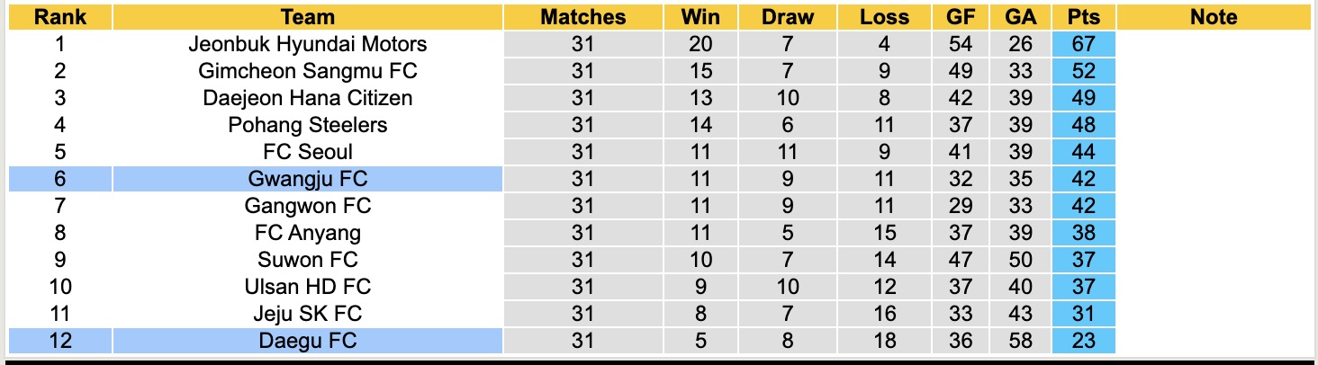The height and width of the screenshot is (365, 1318).
Task: Click the highlighted Gwangju FC team name
Action: pos(308,179)
